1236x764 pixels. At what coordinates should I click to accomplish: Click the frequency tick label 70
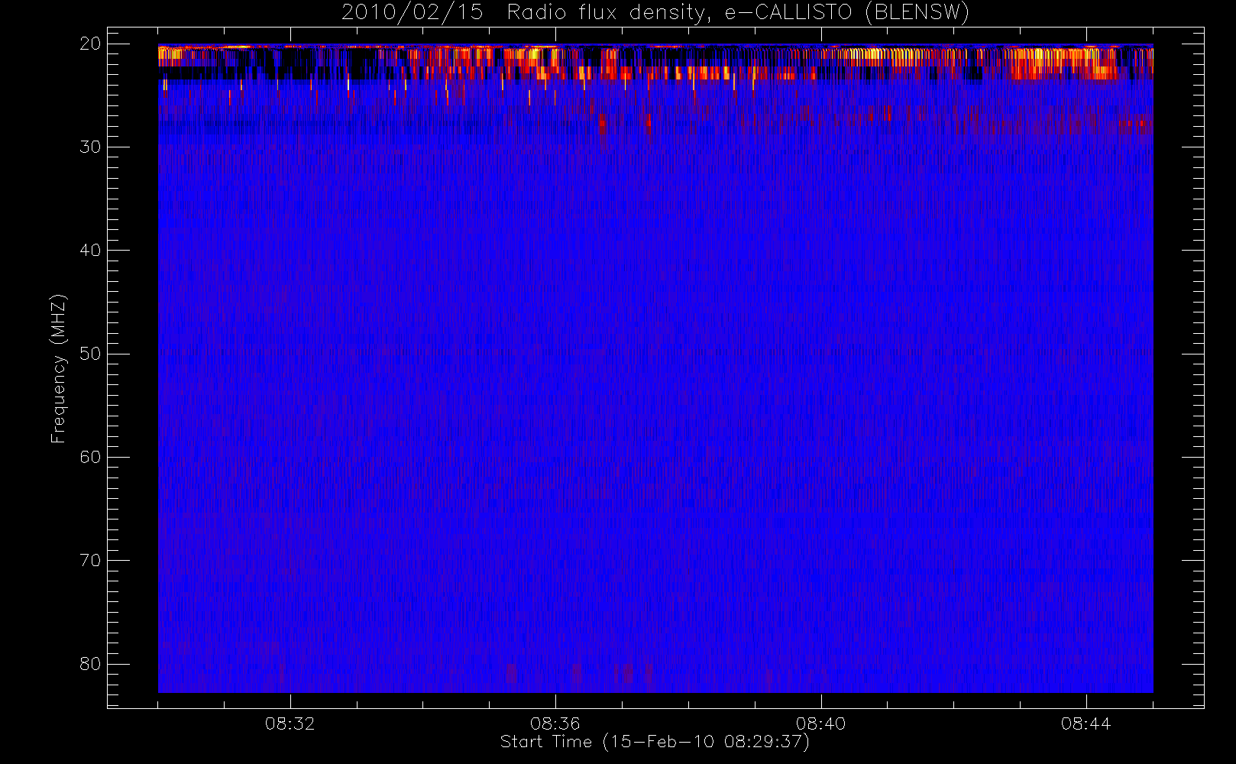[x=90, y=561]
